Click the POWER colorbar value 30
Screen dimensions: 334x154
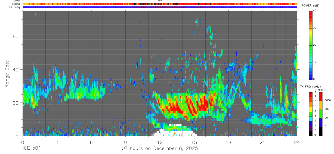[315, 28]
